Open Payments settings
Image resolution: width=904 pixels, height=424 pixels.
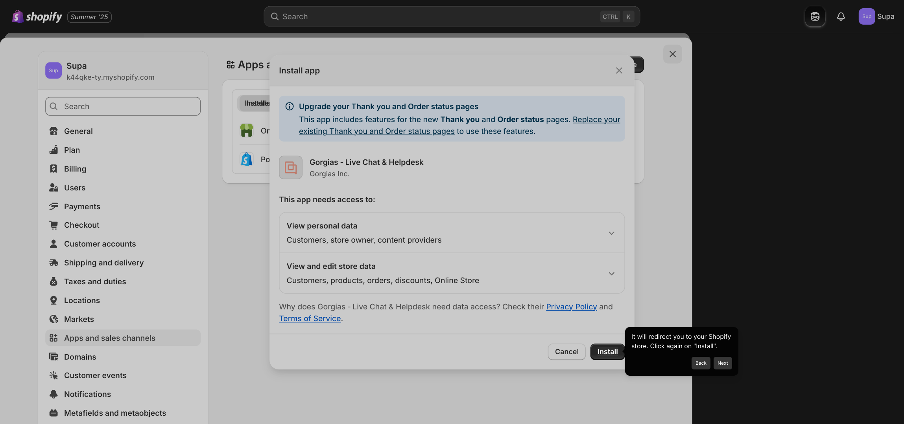(123, 207)
